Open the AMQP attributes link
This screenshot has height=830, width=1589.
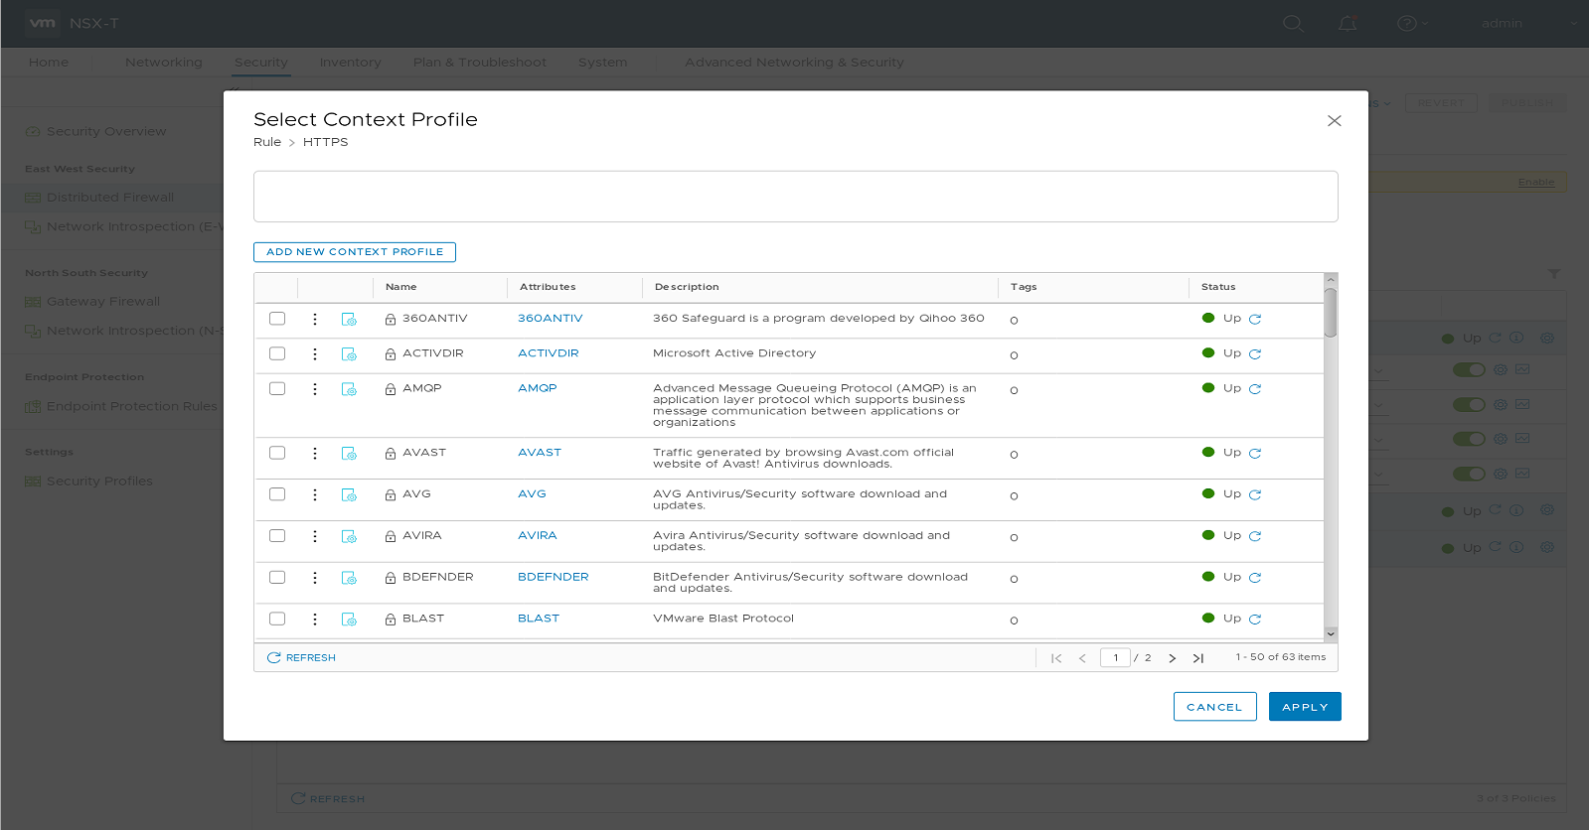click(x=537, y=388)
